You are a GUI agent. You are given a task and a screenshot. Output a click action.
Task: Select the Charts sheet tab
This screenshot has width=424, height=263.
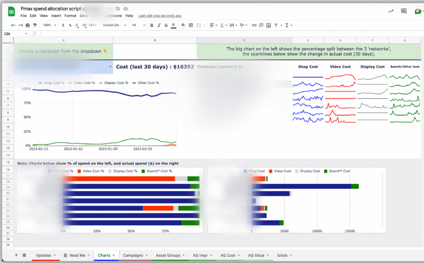point(106,255)
